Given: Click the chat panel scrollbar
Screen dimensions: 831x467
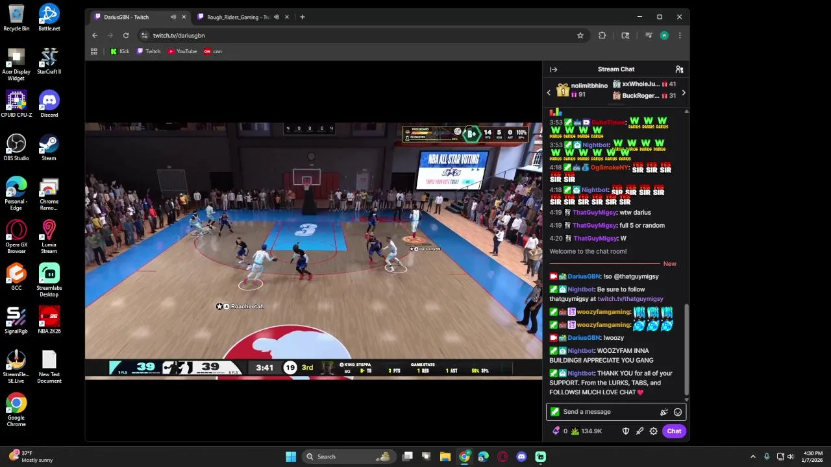Looking at the screenshot, I should click(686, 350).
